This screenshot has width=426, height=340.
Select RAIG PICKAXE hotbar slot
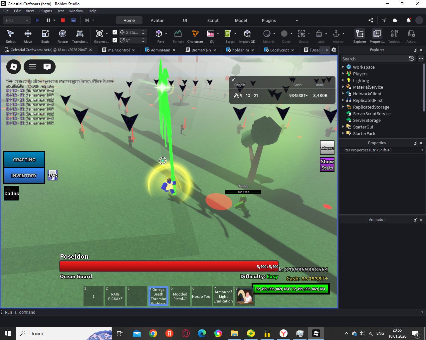coord(115,296)
